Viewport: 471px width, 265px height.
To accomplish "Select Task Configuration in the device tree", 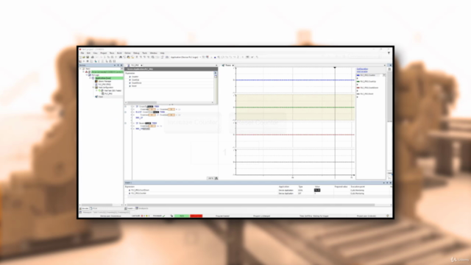I will (106, 88).
